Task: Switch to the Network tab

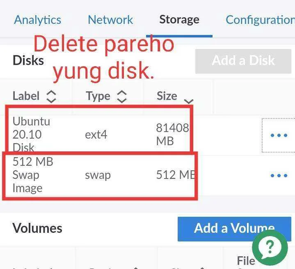Action: click(111, 20)
